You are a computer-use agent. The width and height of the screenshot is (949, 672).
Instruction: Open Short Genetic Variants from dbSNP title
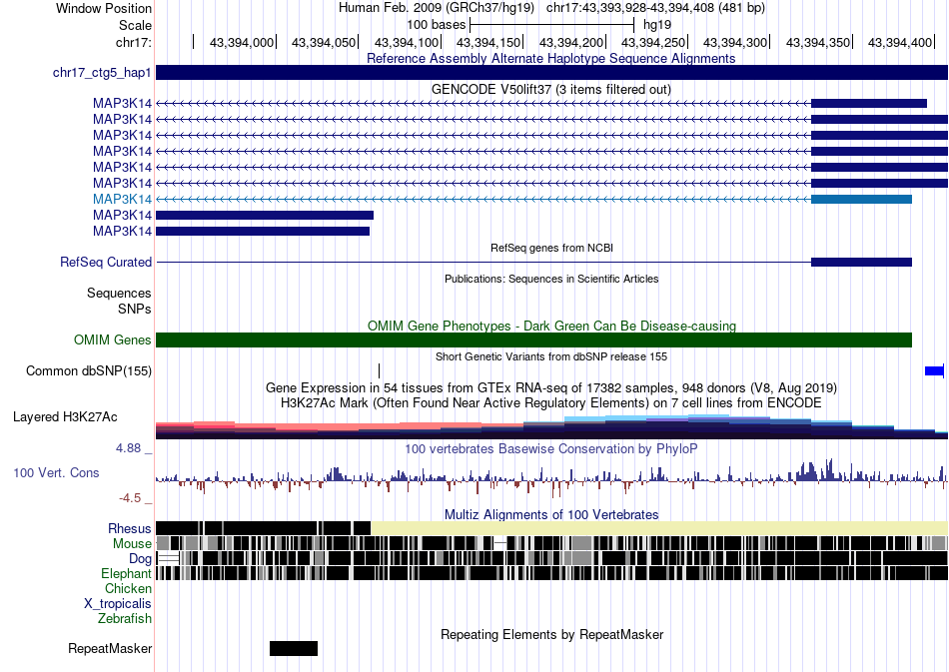(551, 356)
